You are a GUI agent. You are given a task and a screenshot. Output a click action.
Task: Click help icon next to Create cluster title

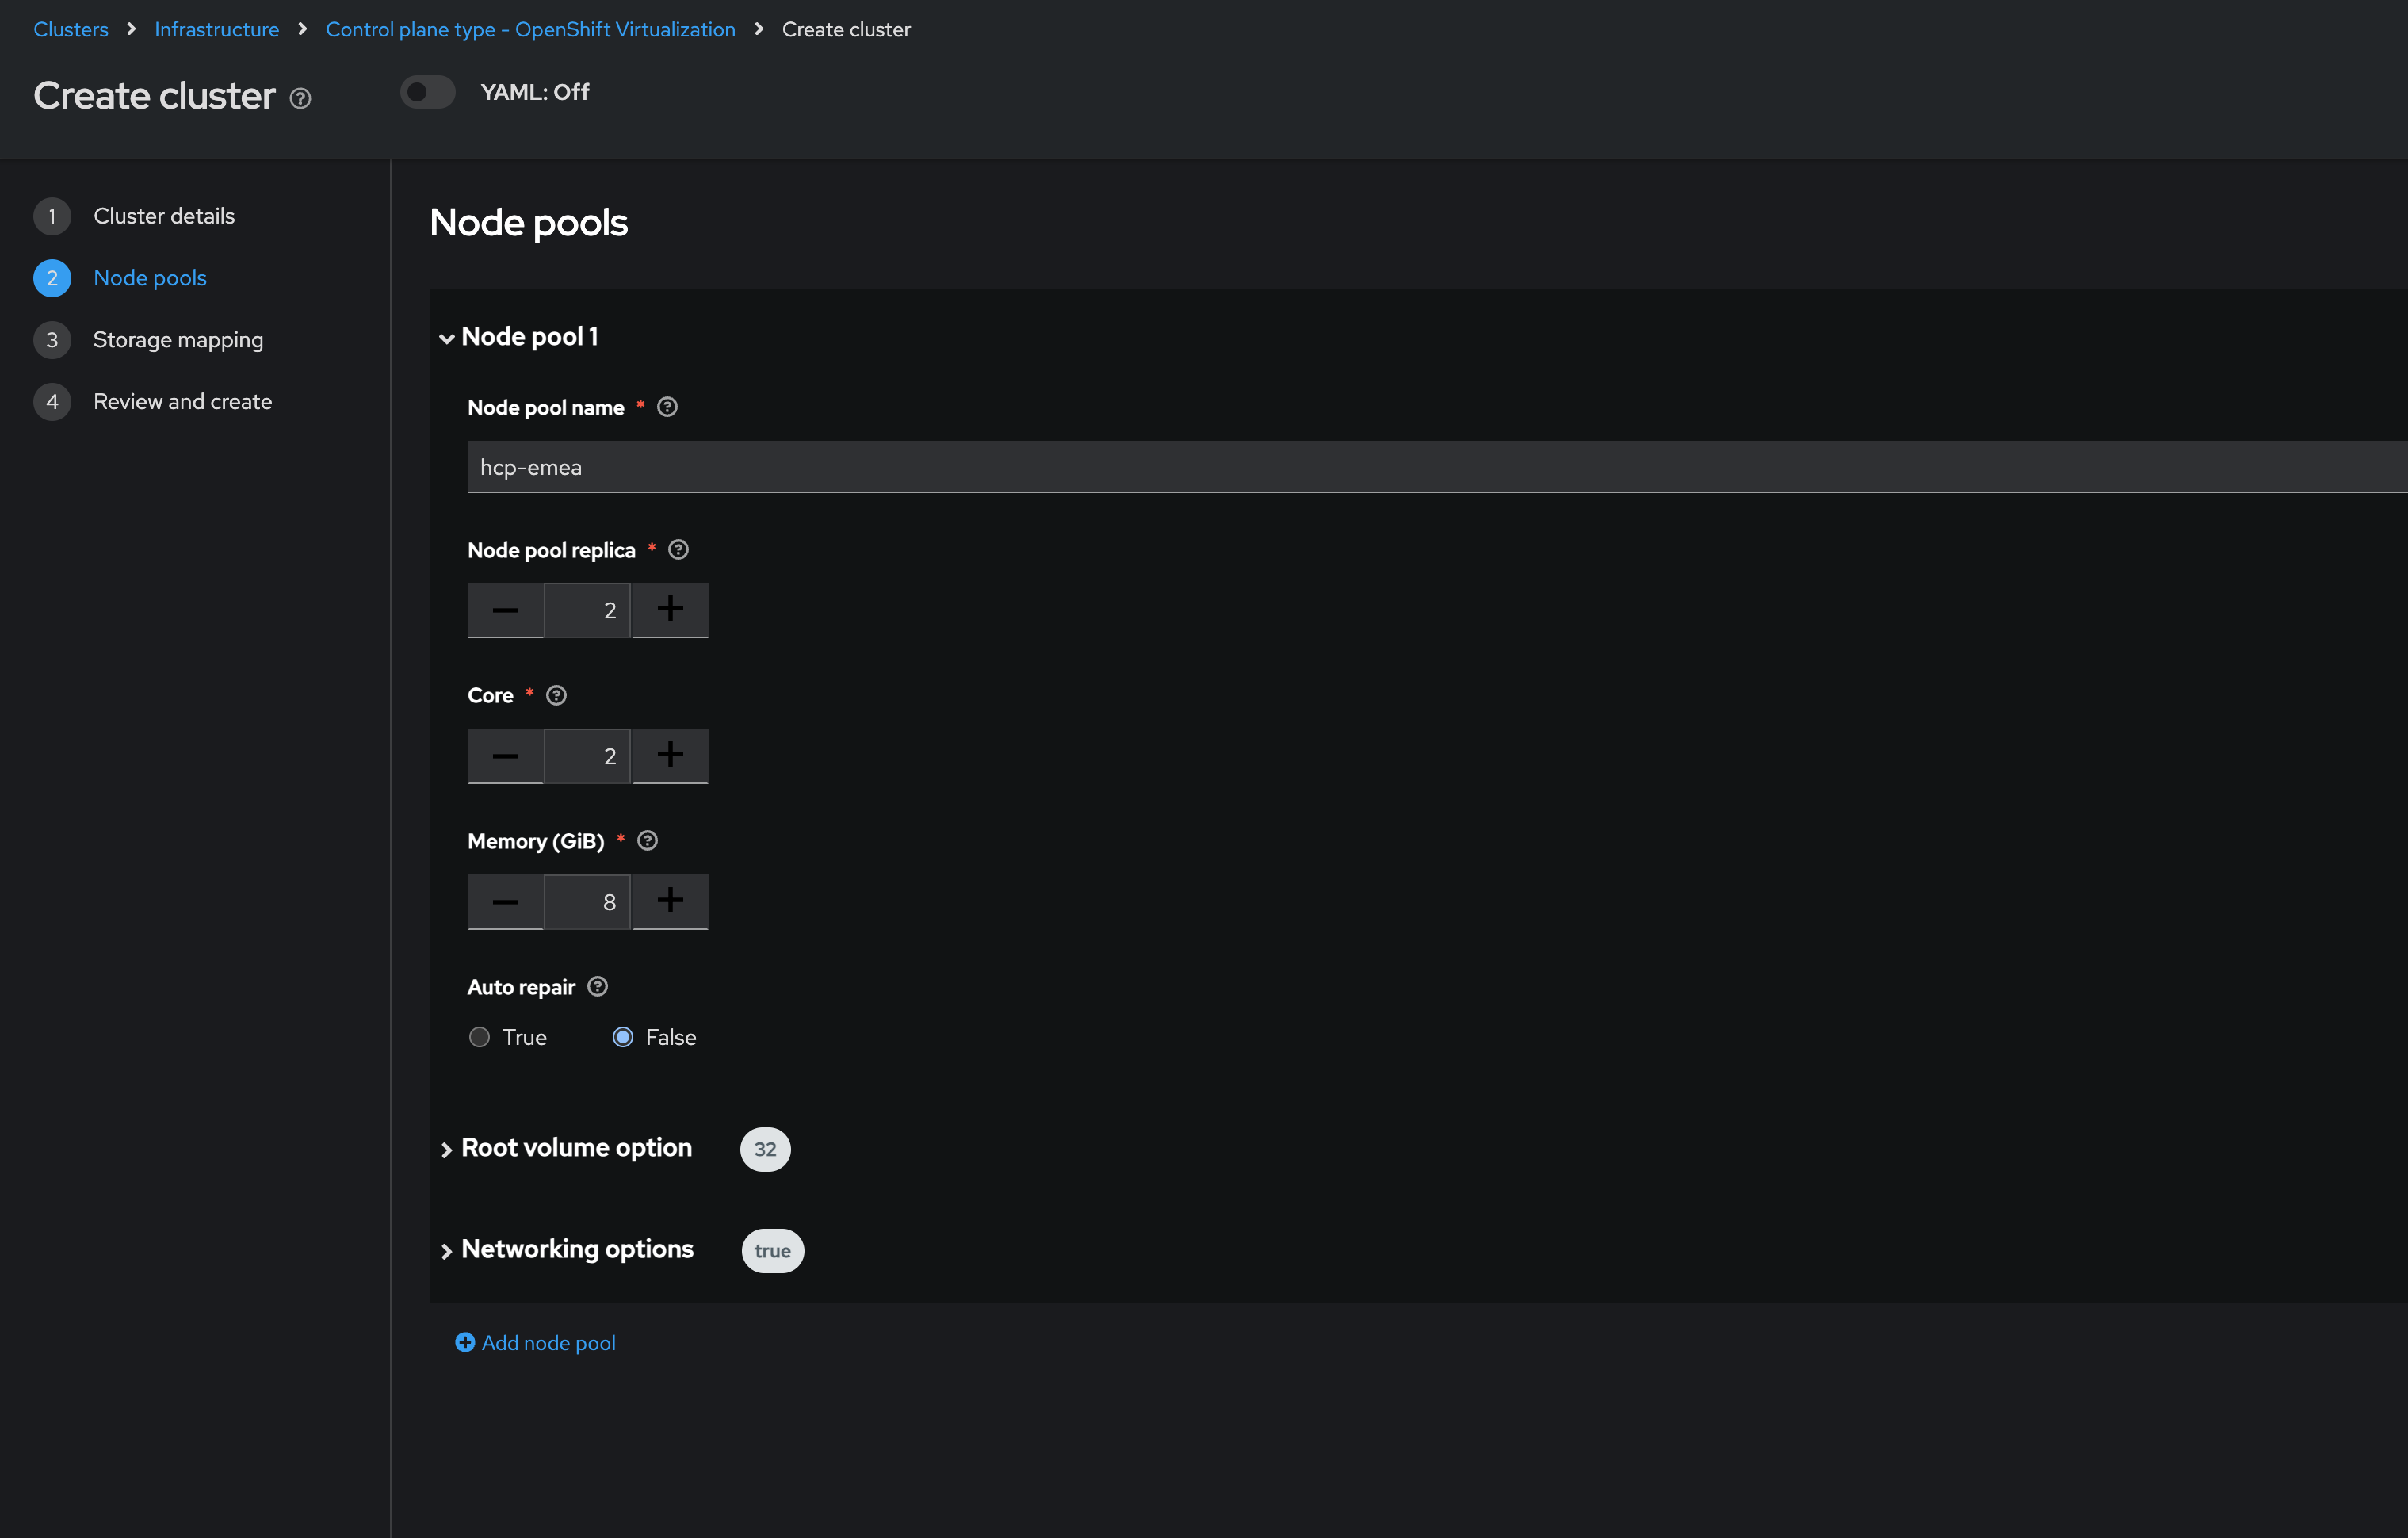300,98
